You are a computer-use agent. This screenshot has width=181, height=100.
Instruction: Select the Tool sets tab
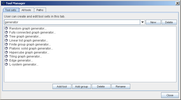(x=11, y=10)
